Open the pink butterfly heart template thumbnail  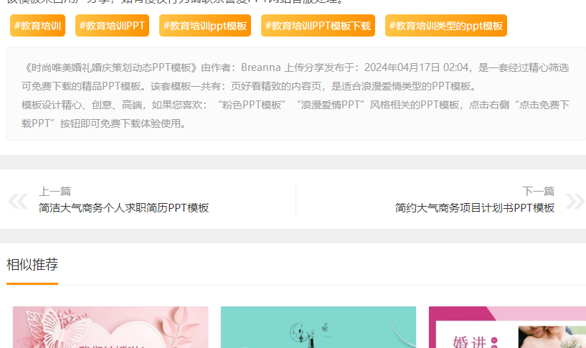point(110,327)
